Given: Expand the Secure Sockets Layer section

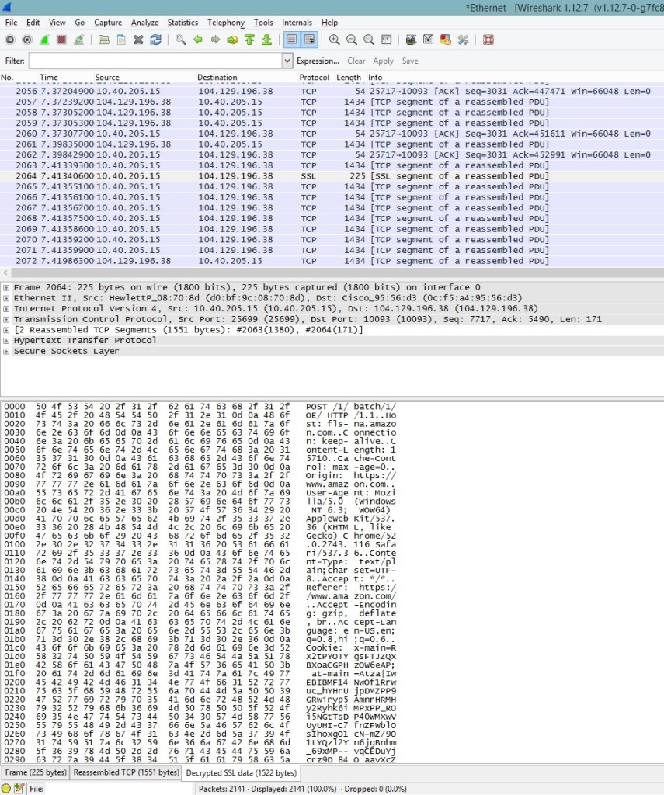Looking at the screenshot, I should pos(6,349).
